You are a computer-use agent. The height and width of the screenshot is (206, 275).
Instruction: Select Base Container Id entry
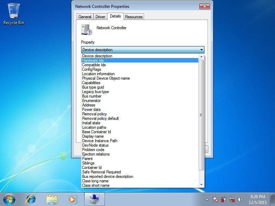click(140, 132)
